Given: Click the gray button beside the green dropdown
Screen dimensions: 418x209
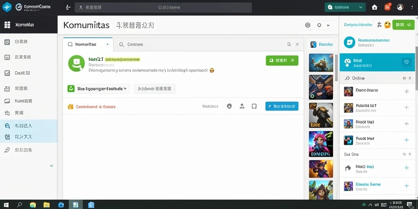Looking at the screenshot, I should click(155, 89).
